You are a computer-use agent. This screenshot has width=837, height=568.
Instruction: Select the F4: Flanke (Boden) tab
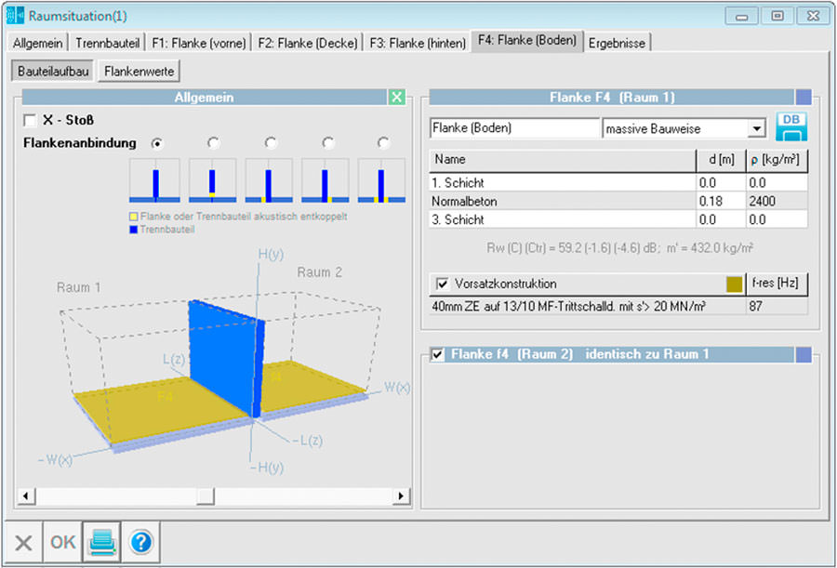pos(527,41)
